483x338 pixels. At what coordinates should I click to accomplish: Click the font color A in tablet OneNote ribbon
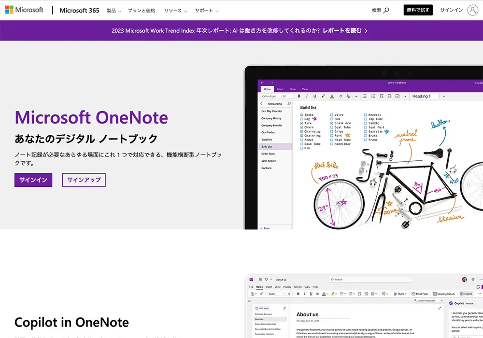332,96
